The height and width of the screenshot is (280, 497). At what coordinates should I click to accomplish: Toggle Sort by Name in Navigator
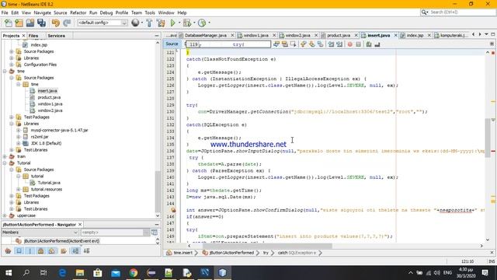(75, 250)
